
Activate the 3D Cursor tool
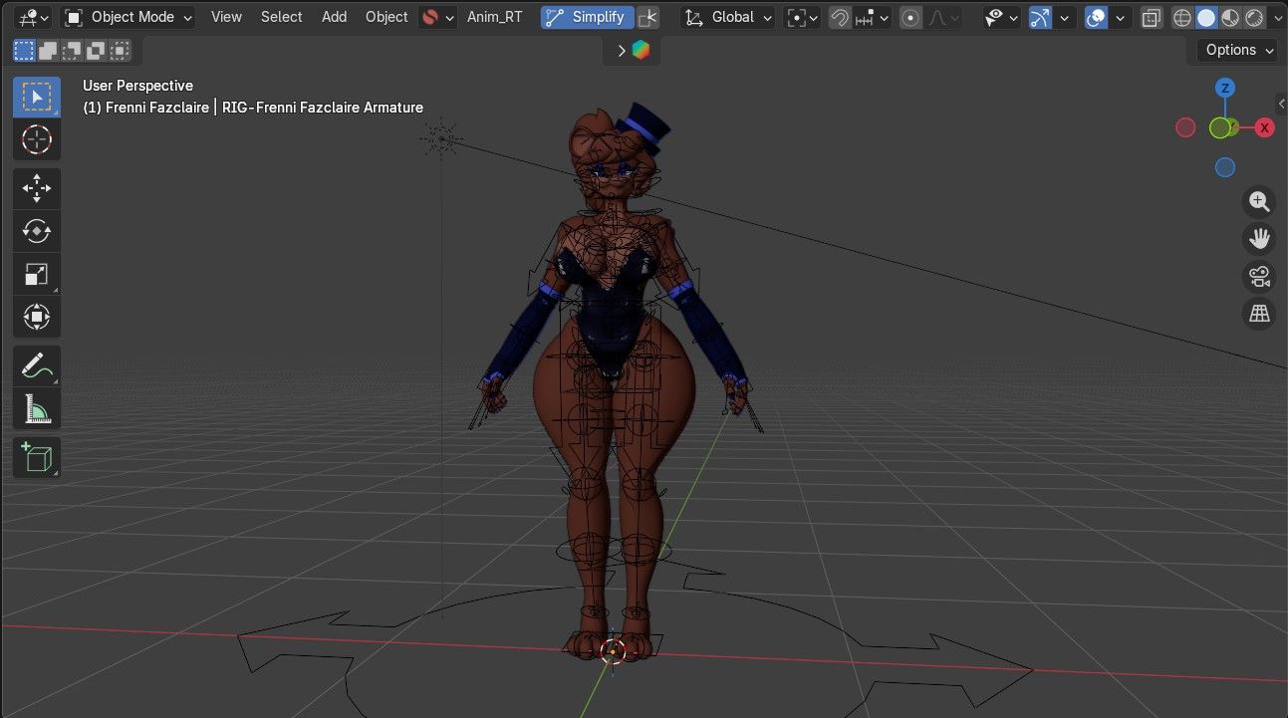click(37, 139)
